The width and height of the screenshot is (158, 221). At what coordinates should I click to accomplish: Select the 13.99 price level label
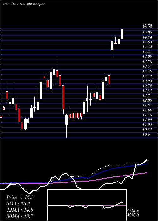(147, 57)
